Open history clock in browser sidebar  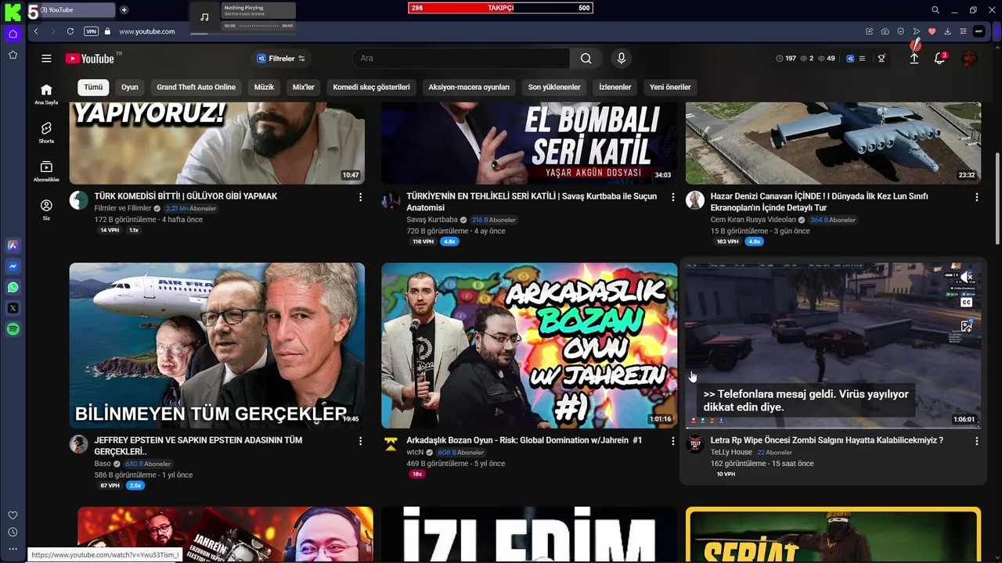coord(13,532)
